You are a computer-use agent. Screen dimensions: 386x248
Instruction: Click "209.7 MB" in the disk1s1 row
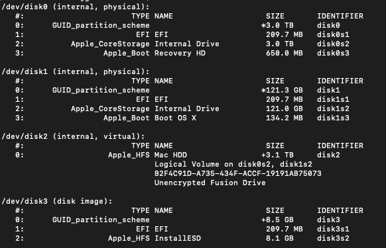click(285, 99)
